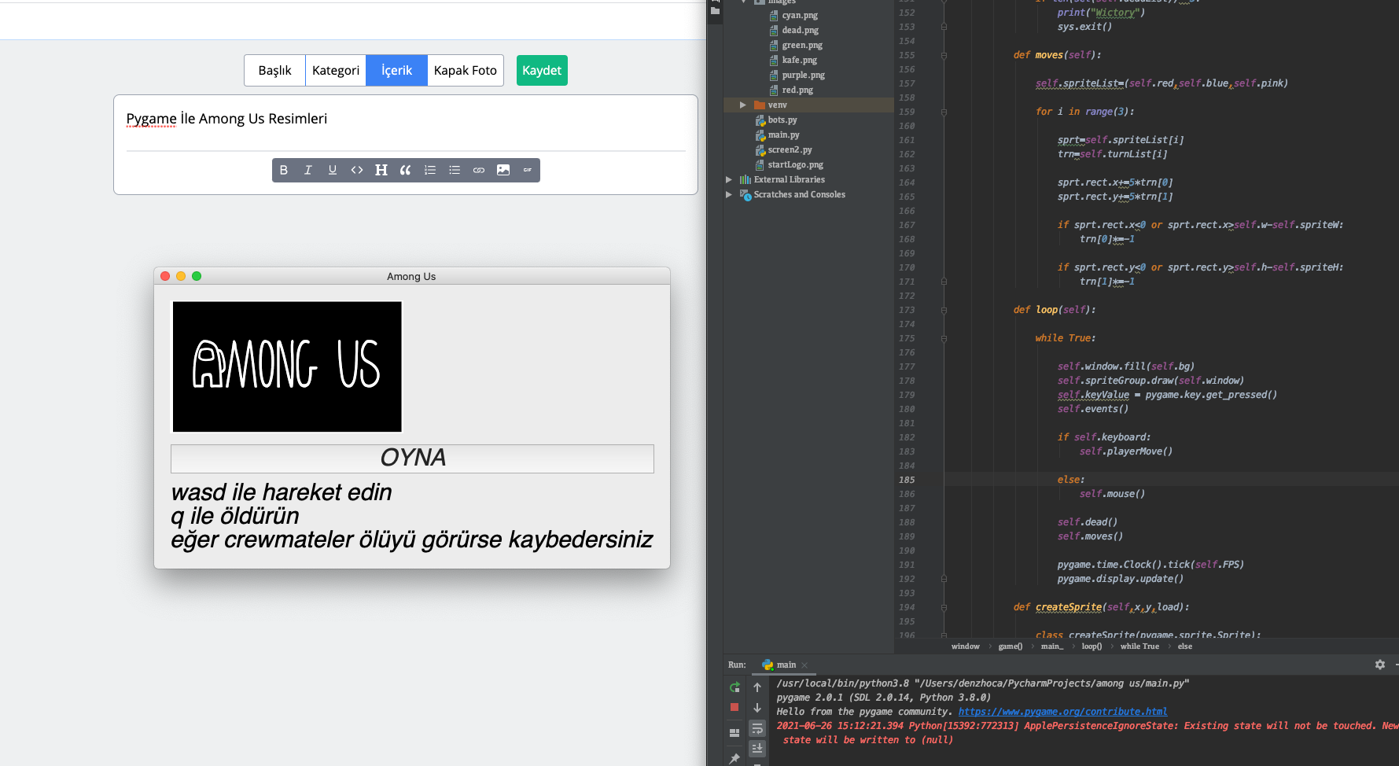Image resolution: width=1399 pixels, height=766 pixels.
Task: Click the OYNA button in the Among Us window
Action: pos(412,458)
